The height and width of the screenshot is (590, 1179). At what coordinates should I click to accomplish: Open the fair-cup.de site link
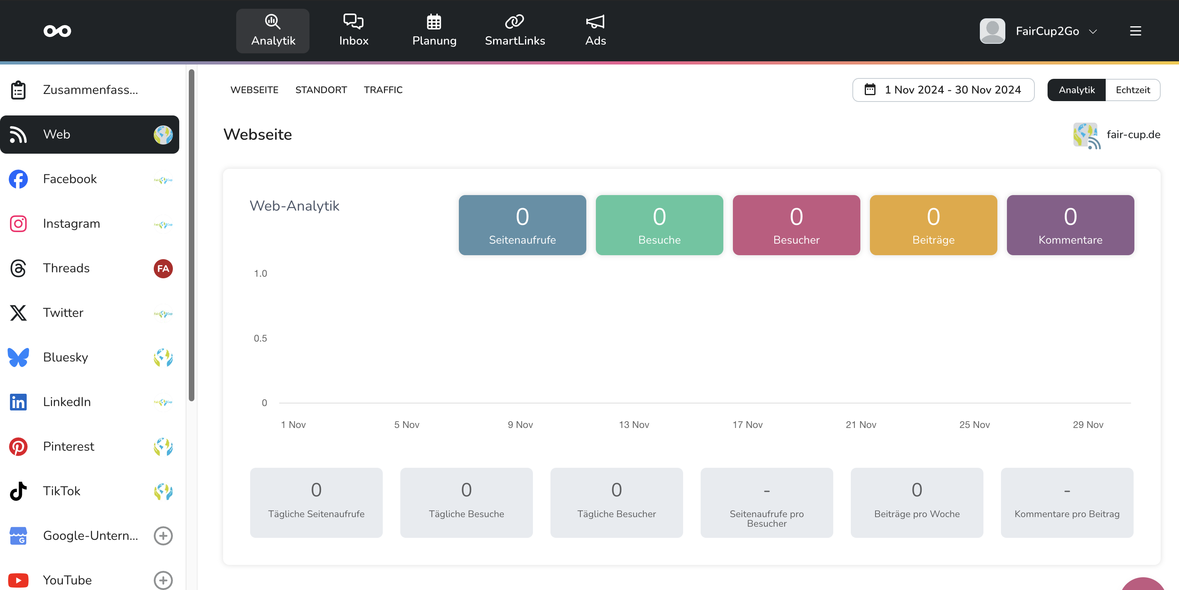pyautogui.click(x=1133, y=135)
